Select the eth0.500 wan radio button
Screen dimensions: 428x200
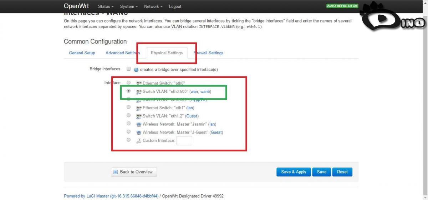coord(129,91)
